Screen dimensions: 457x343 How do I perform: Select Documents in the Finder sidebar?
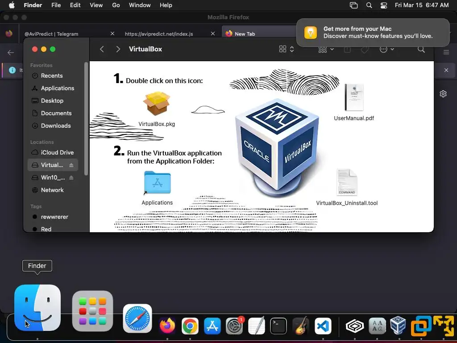tap(53, 113)
